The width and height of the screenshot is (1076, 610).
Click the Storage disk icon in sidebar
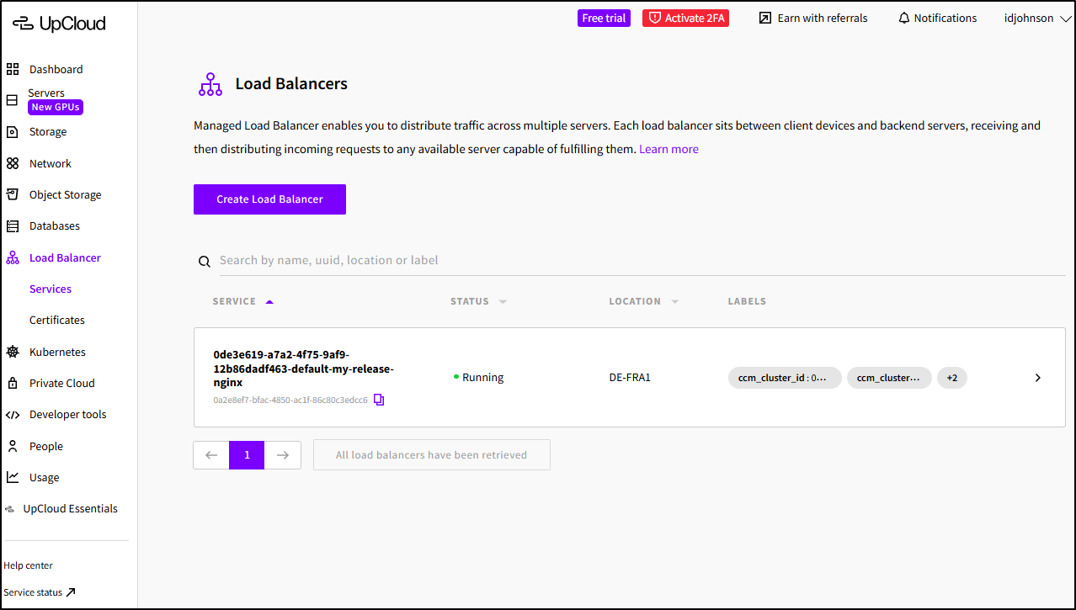pos(13,132)
